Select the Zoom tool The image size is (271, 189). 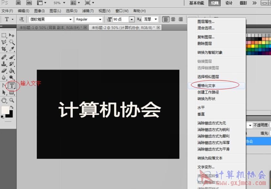(x=12, y=100)
